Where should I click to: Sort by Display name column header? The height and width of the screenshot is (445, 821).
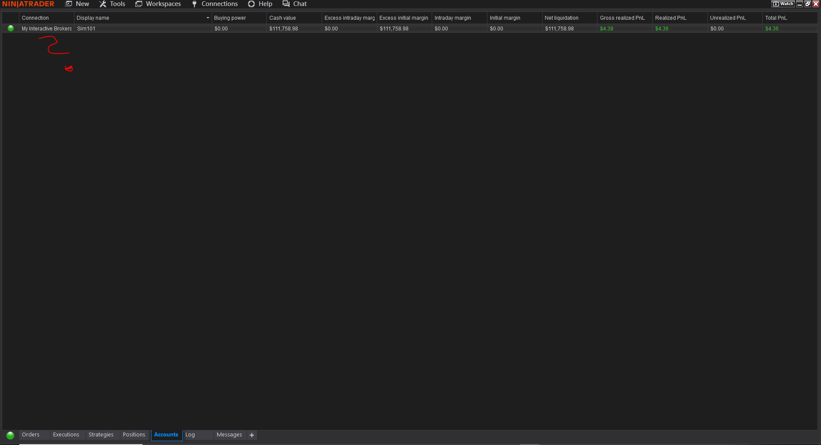(x=143, y=18)
